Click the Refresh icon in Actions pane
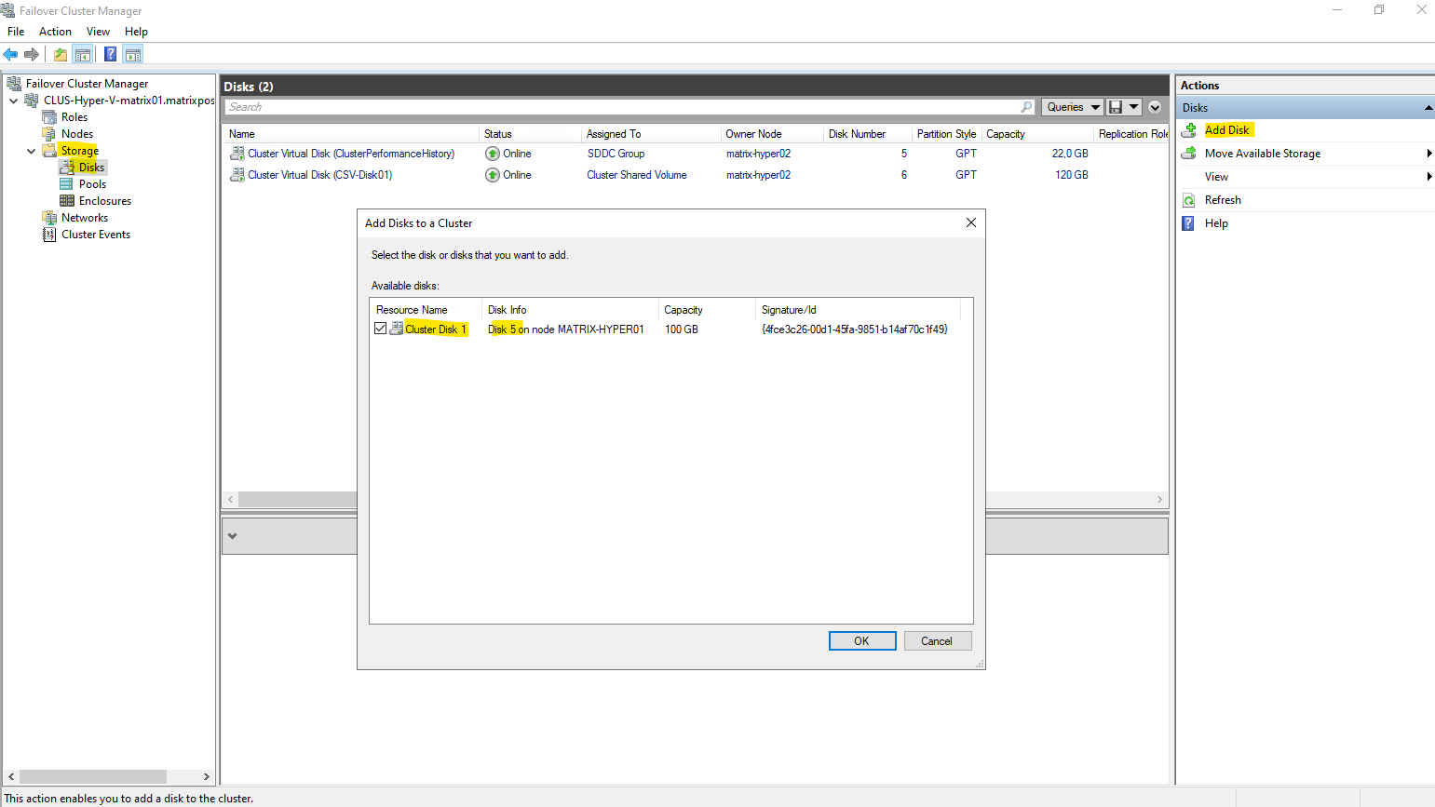 (x=1189, y=200)
